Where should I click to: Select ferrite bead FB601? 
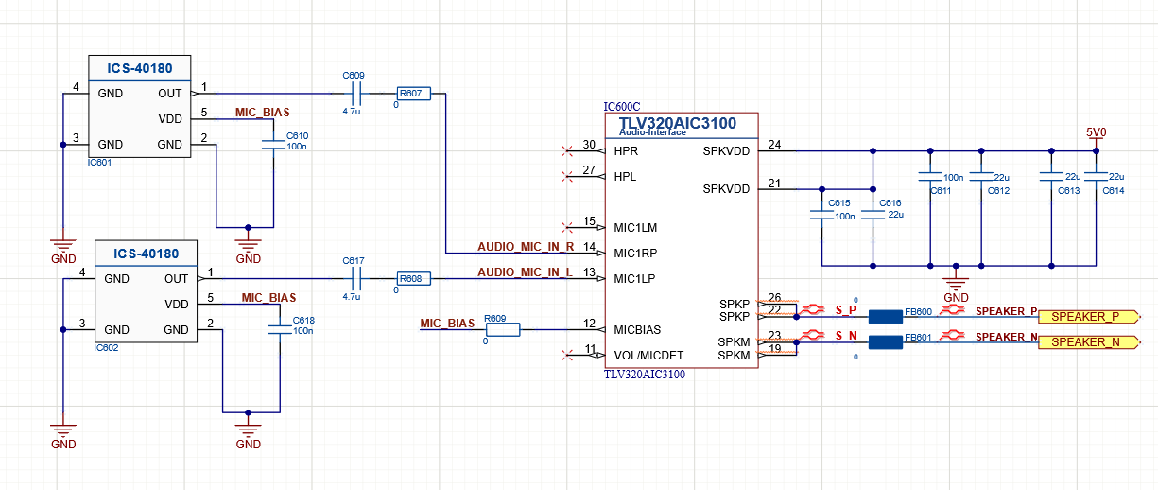pos(886,341)
